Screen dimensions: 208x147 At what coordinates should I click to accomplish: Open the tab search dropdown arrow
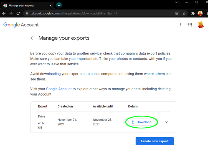pos(177,2)
